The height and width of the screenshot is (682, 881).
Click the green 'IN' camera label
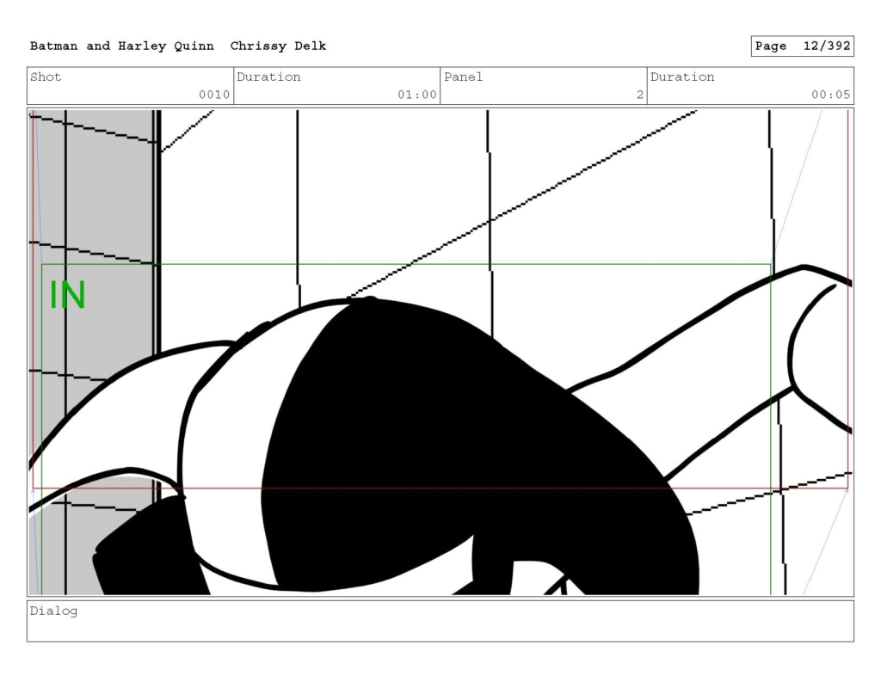pos(68,295)
